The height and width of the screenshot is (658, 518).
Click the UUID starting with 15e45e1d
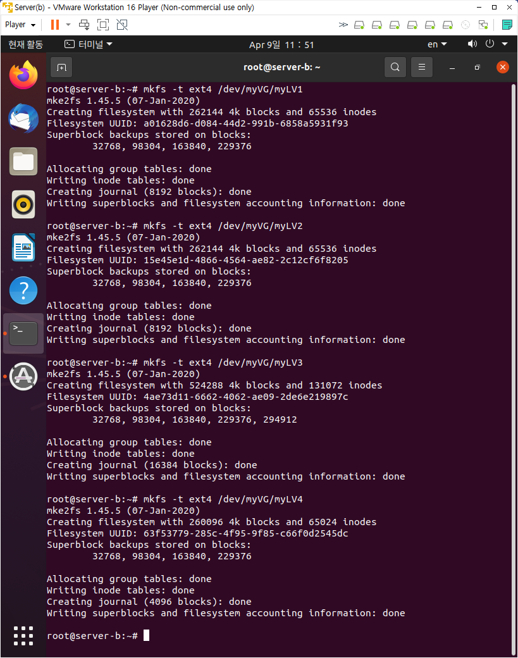246,260
